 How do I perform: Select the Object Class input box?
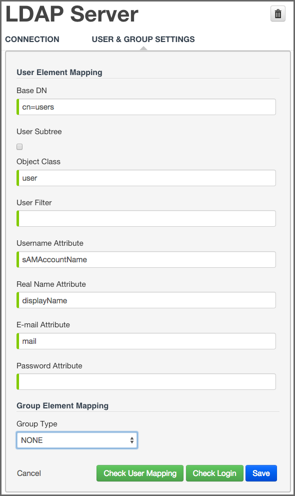(146, 178)
